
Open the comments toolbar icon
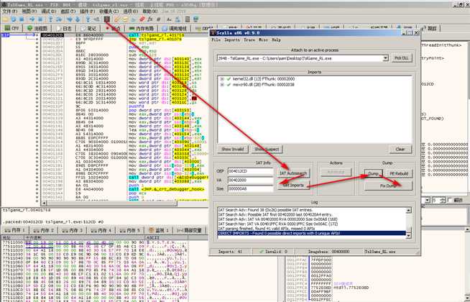(x=125, y=19)
